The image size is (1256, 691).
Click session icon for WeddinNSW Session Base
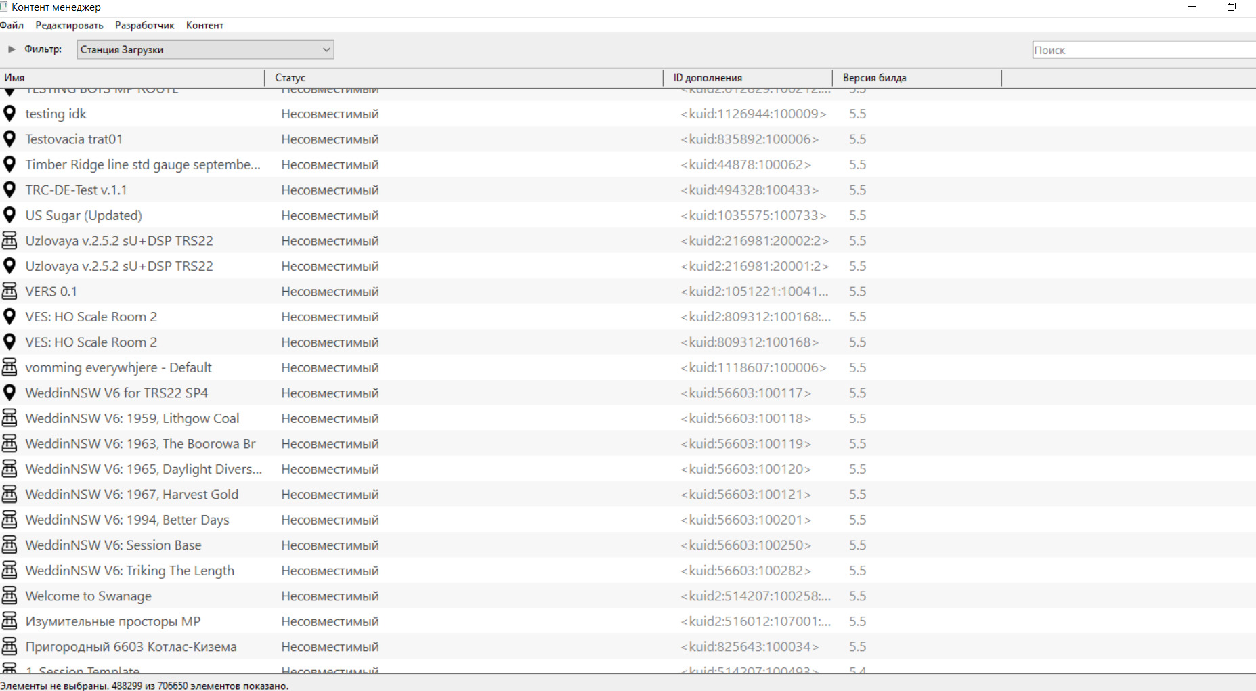coord(9,545)
